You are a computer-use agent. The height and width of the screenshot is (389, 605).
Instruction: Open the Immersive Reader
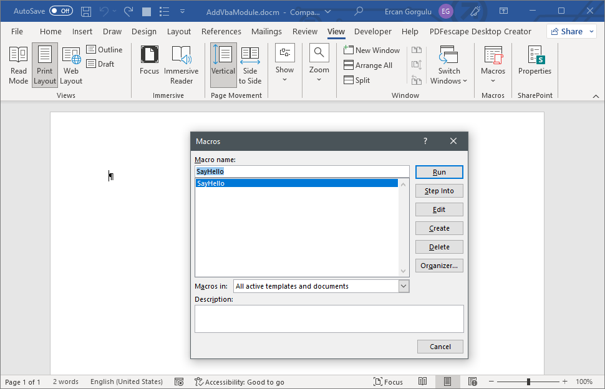[181, 64]
